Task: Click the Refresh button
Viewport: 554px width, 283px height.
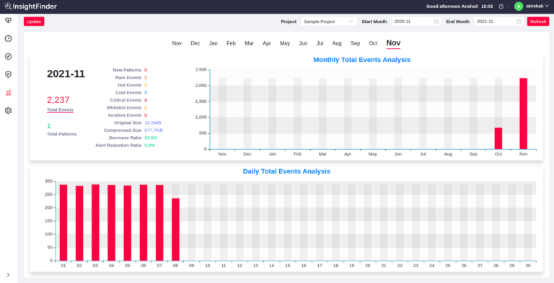Action: coord(538,22)
